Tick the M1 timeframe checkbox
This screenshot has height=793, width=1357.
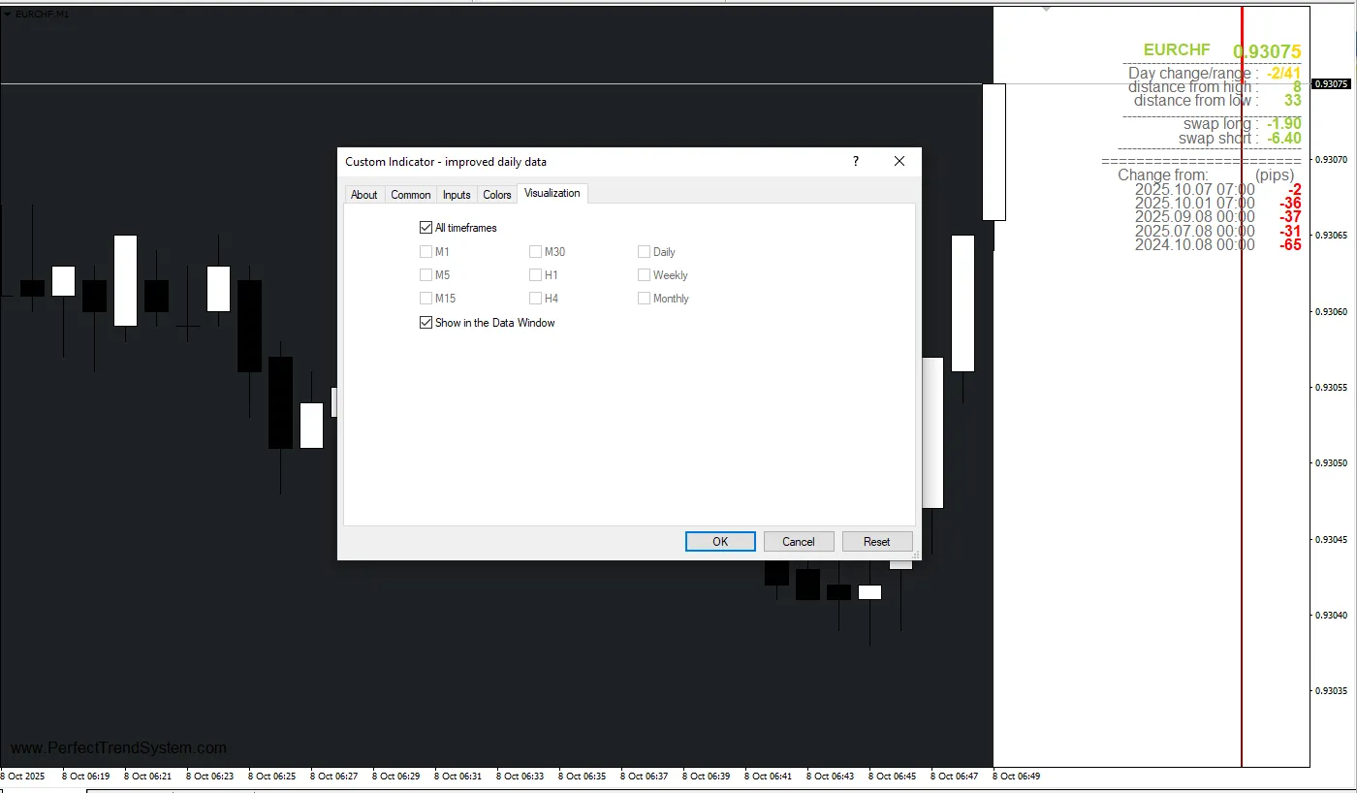[x=426, y=252]
